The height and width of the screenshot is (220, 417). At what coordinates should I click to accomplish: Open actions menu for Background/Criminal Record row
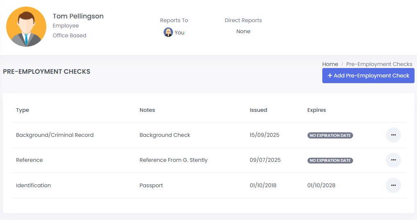393,135
